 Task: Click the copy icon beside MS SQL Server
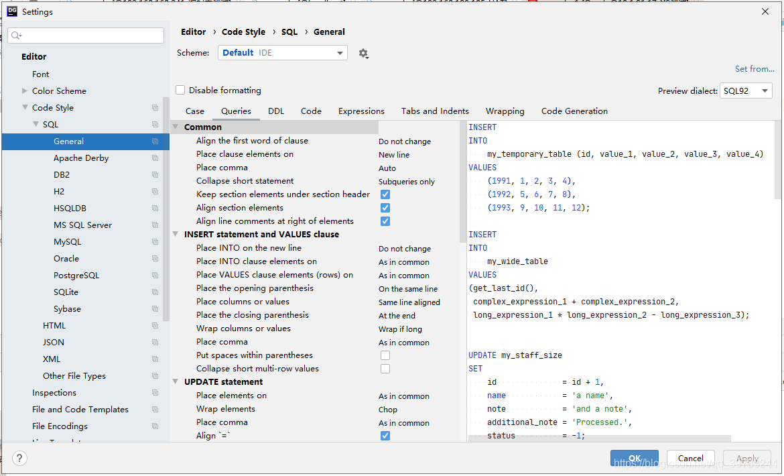(x=155, y=225)
